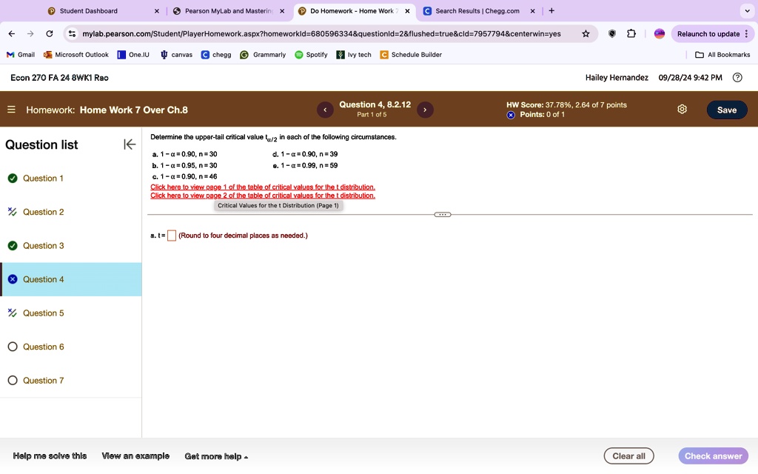
Task: Open Help me solve this
Action: coord(50,455)
